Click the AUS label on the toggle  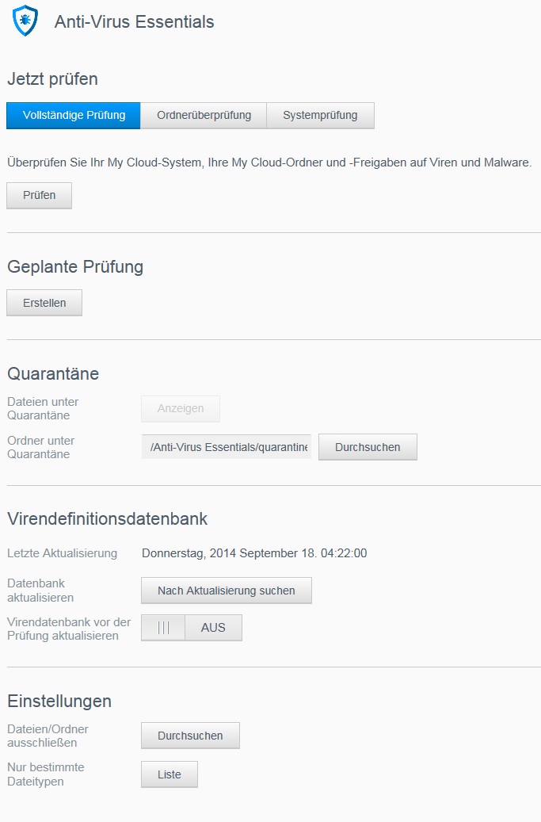213,628
